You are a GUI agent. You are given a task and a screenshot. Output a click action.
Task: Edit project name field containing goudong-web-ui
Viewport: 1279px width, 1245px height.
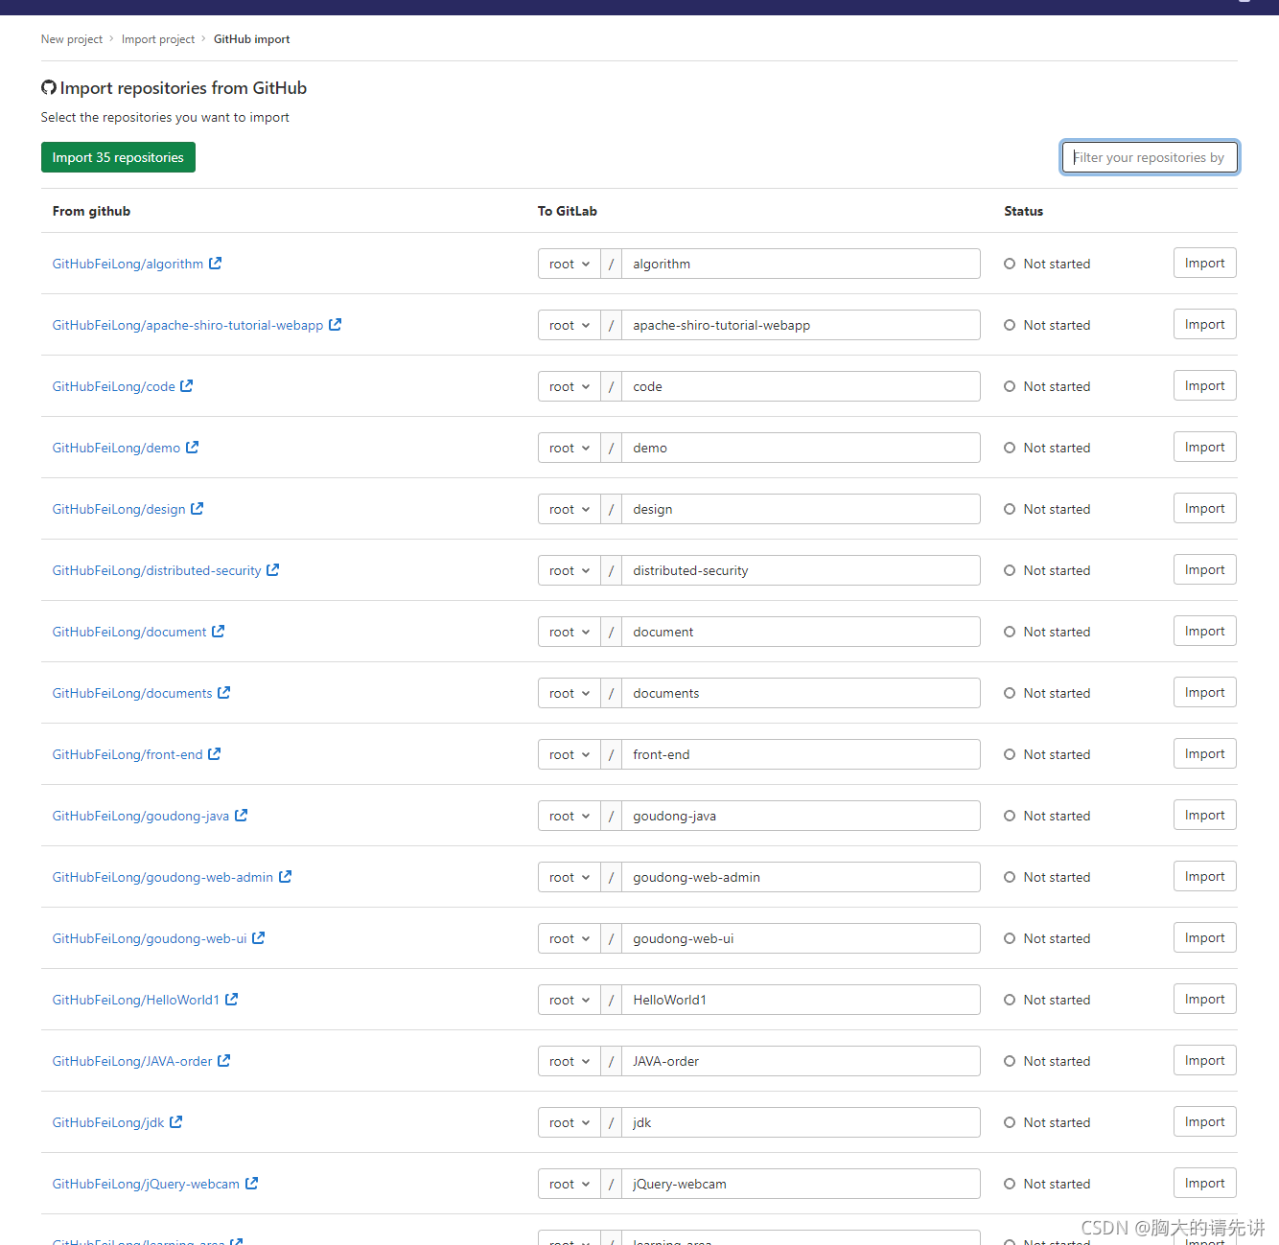801,938
